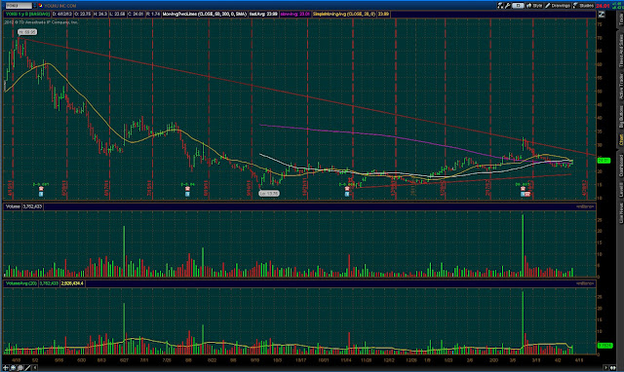Open the symbol selector dropdown arrow
The image size is (624, 372).
[x=35, y=6]
